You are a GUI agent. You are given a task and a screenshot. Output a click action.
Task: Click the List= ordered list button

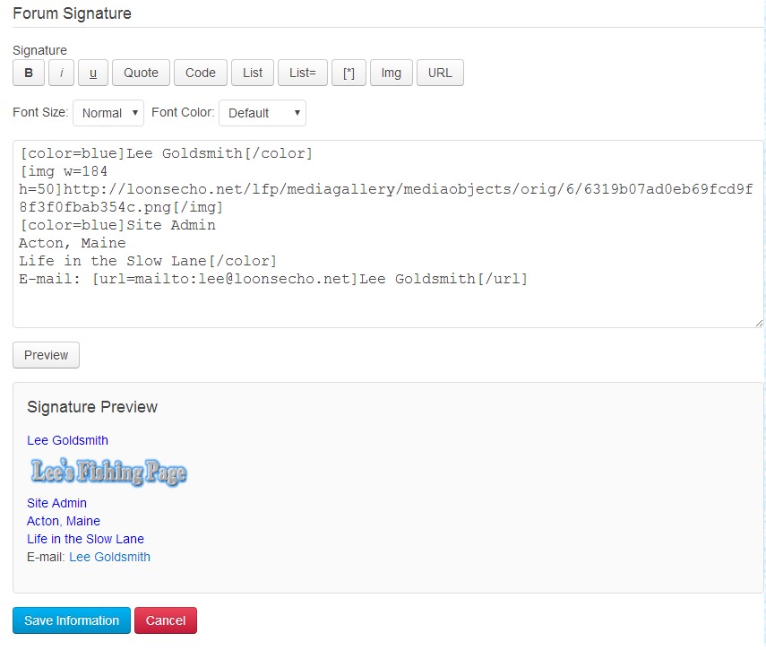(x=303, y=74)
